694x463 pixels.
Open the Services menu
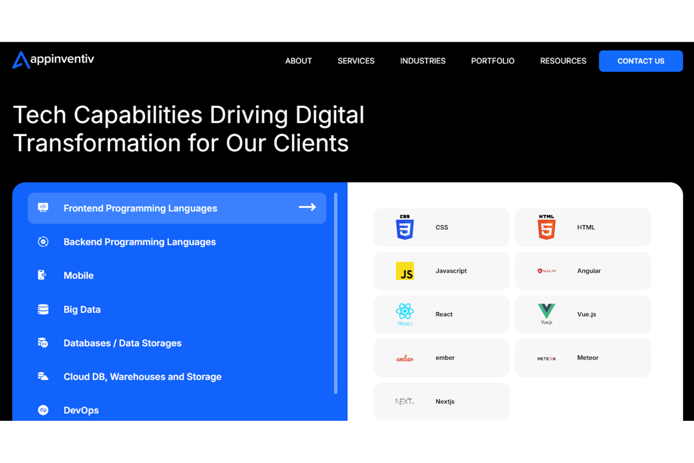point(356,61)
